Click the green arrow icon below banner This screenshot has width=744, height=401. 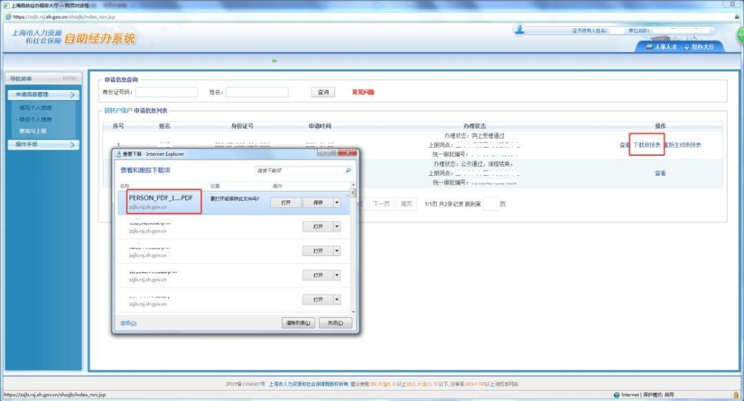[x=275, y=61]
